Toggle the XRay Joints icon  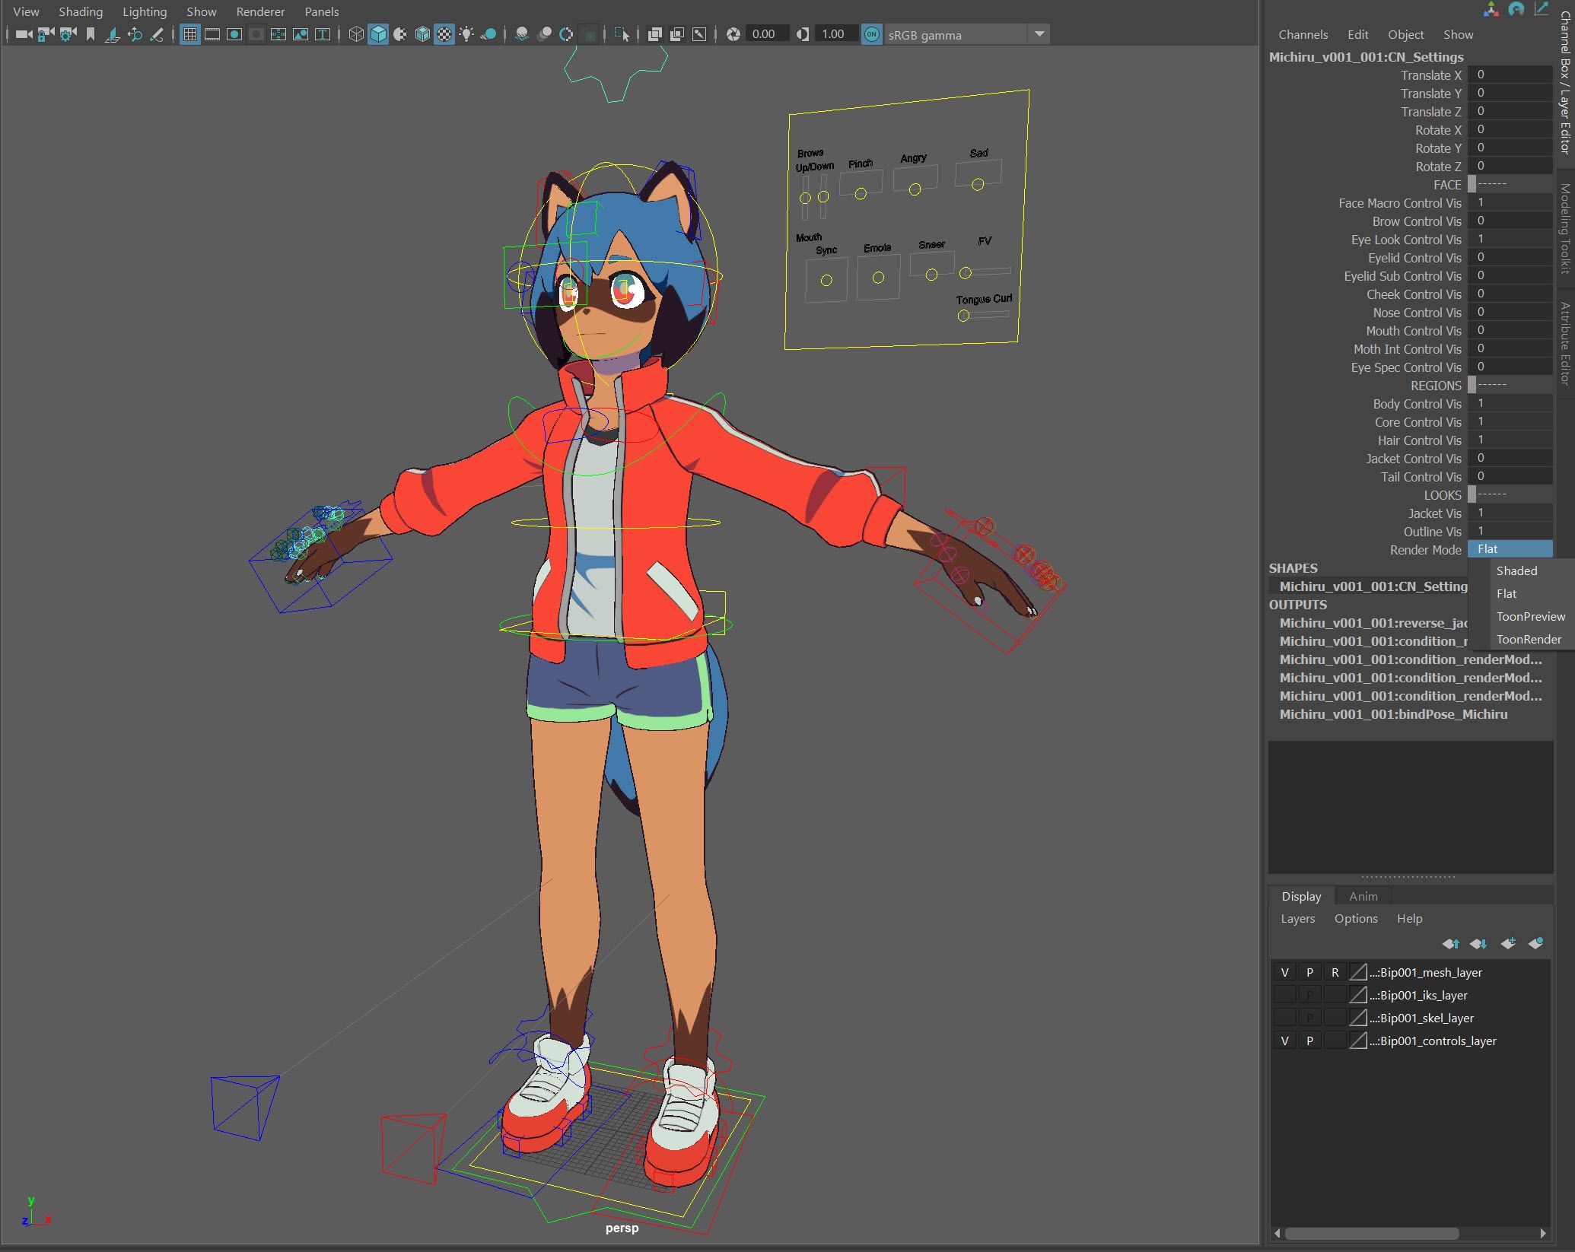coord(698,34)
